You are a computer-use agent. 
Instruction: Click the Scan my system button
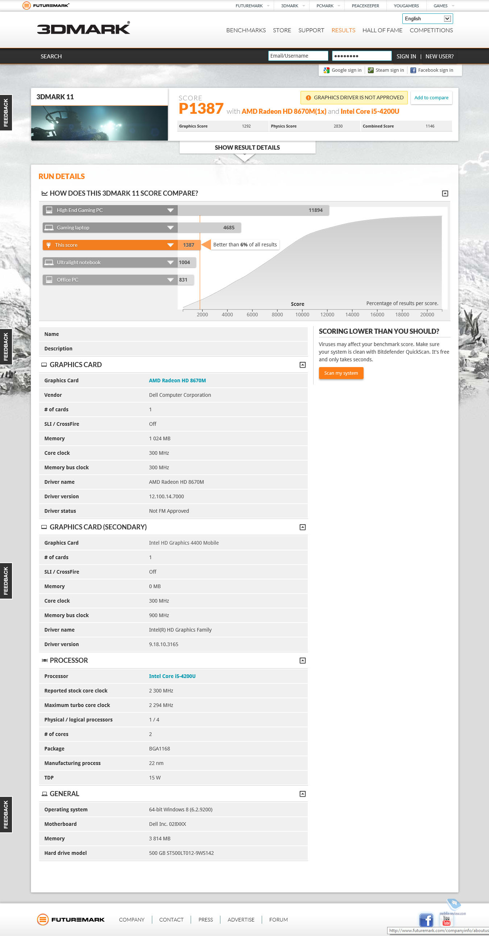point(341,373)
